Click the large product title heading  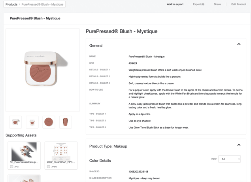[122, 31]
